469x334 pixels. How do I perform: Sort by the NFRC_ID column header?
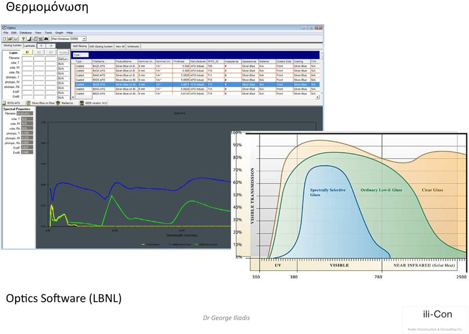[215, 62]
